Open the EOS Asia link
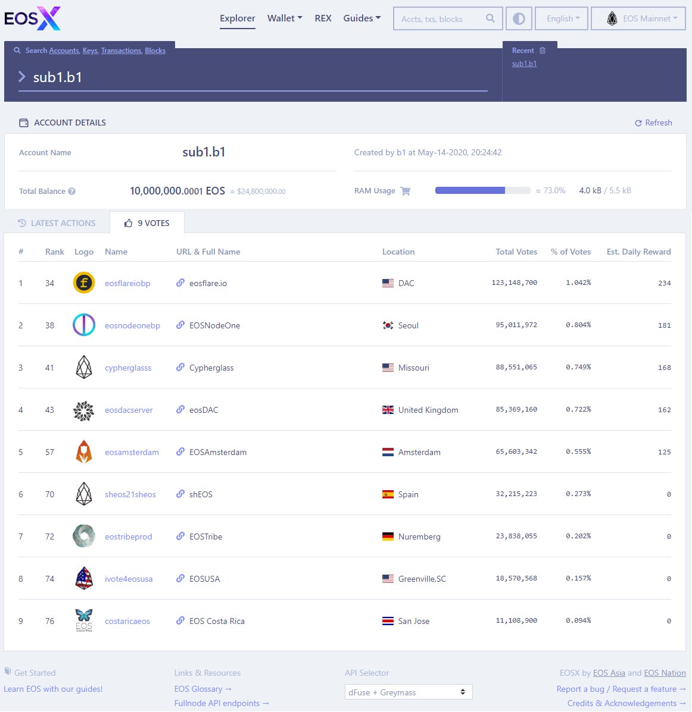The width and height of the screenshot is (692, 712). [x=609, y=673]
